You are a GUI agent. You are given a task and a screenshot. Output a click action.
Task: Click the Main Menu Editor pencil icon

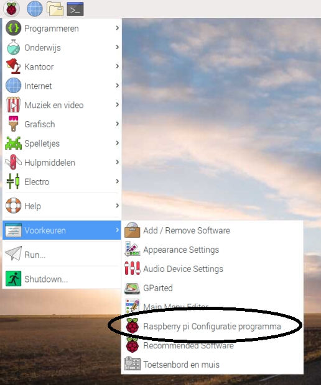(x=133, y=306)
